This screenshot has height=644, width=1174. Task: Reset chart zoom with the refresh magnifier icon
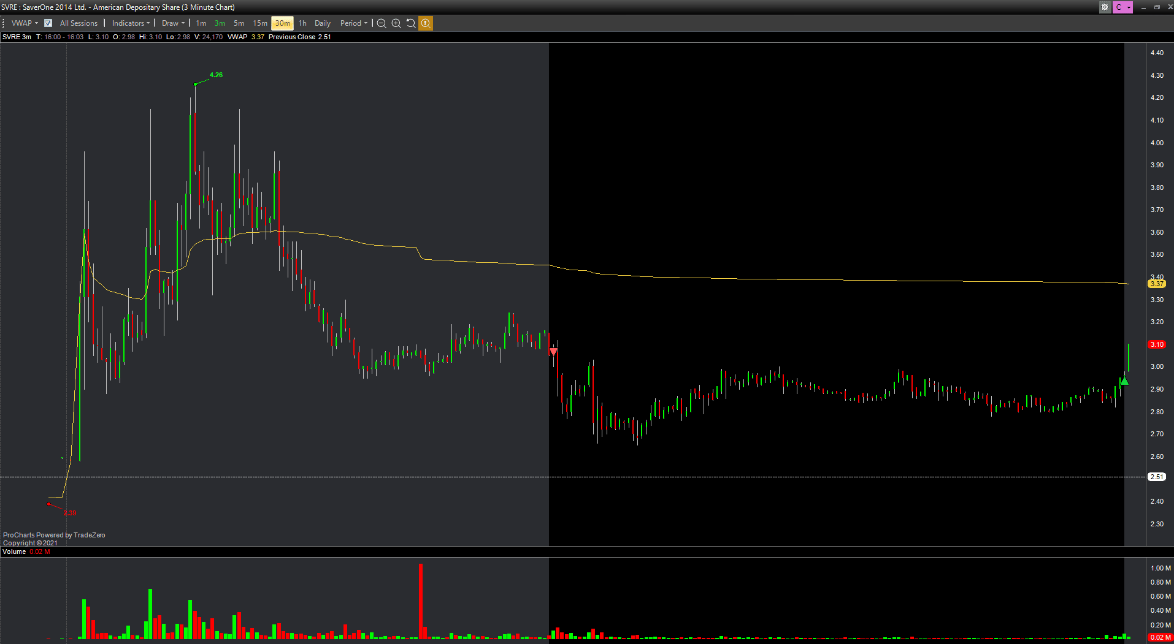(411, 23)
